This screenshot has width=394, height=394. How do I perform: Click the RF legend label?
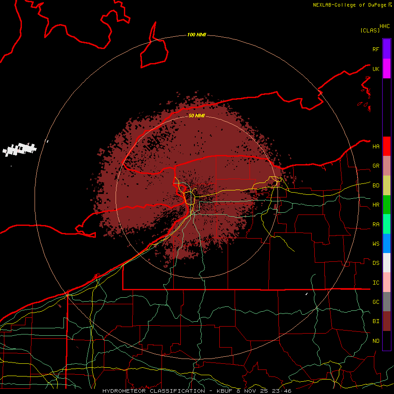(x=376, y=49)
